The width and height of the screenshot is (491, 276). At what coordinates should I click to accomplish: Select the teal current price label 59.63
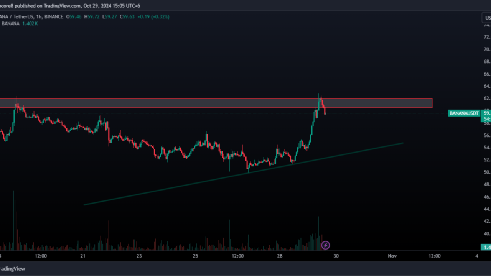(485, 113)
